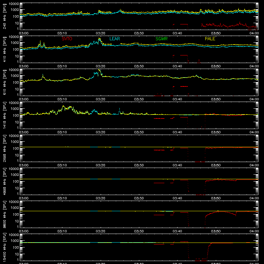Click 03:40 time label below 1415 MHz plot
The image size is (264, 264).
tap(177, 132)
